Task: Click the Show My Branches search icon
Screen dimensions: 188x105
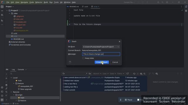Action: (x=6, y=92)
